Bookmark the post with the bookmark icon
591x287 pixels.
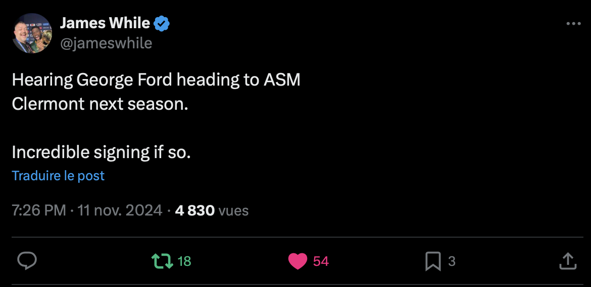pyautogui.click(x=433, y=261)
